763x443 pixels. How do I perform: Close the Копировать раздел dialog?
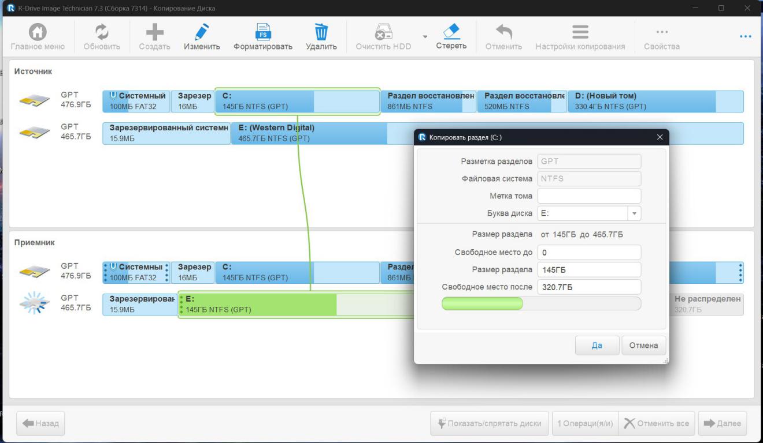pyautogui.click(x=660, y=137)
